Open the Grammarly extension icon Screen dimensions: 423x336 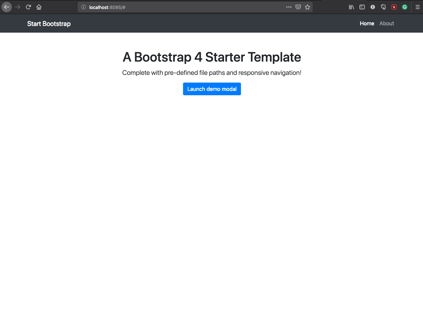pos(405,7)
